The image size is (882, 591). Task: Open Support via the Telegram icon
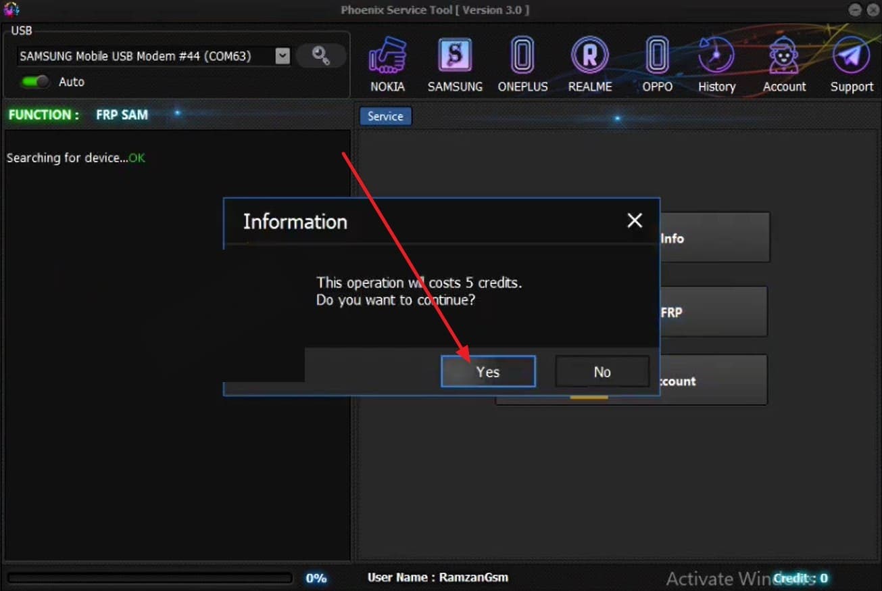pos(852,64)
